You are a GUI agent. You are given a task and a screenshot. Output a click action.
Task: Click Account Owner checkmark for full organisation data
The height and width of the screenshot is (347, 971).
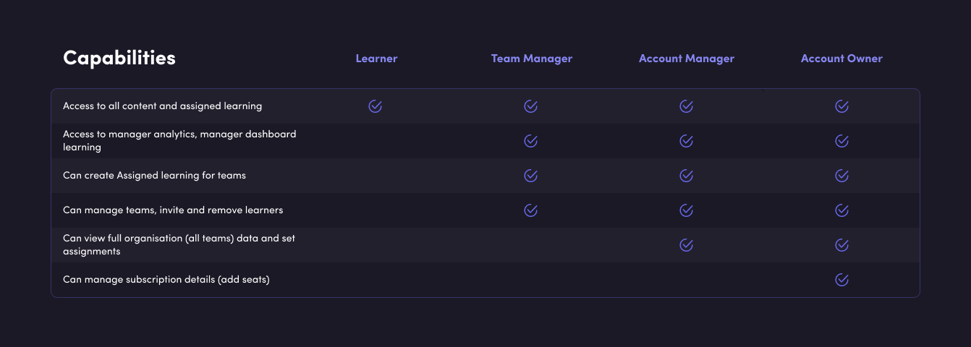[841, 245]
